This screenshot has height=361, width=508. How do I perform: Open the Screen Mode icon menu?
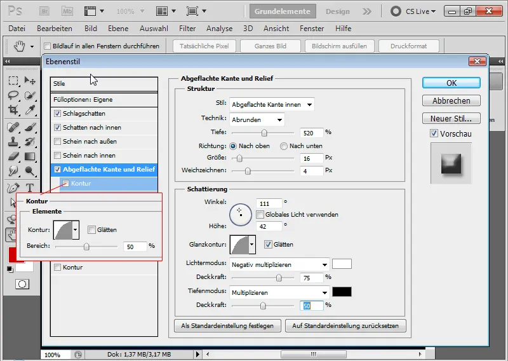point(196,11)
